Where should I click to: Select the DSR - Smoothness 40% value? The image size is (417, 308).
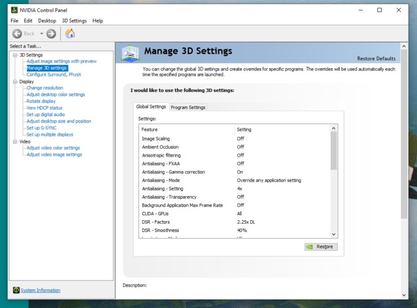pos(242,230)
